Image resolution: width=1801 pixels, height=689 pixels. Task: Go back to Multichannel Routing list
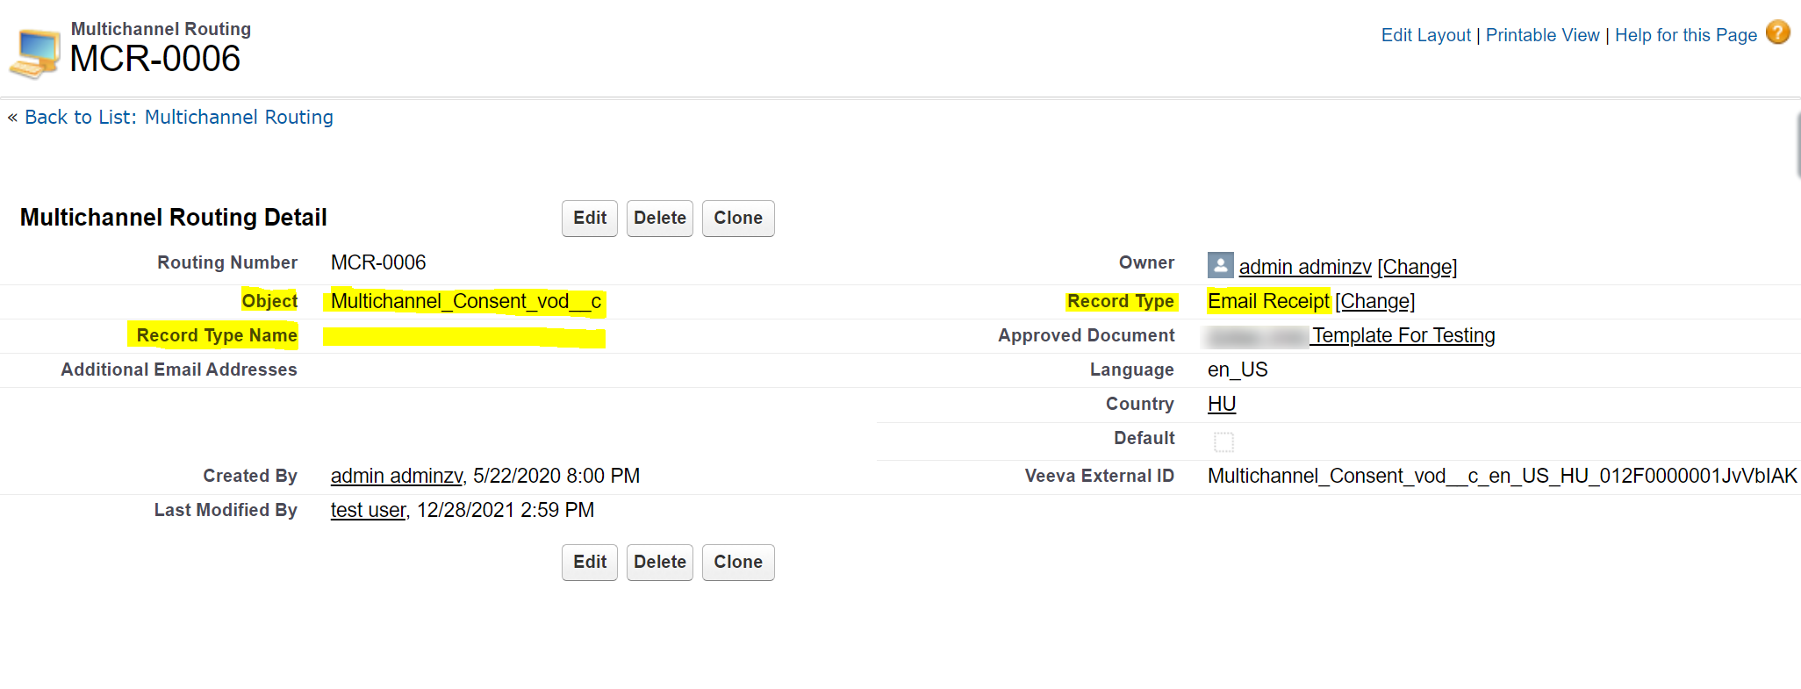[x=179, y=118]
